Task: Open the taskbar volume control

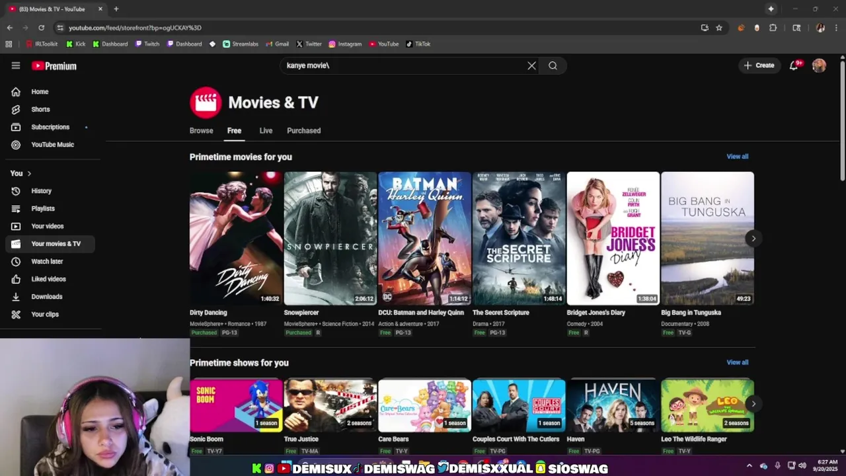Action: 802,465
